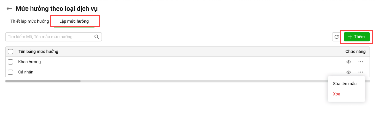Click the back arrow icon
The height and width of the screenshot is (137, 375).
pos(9,9)
